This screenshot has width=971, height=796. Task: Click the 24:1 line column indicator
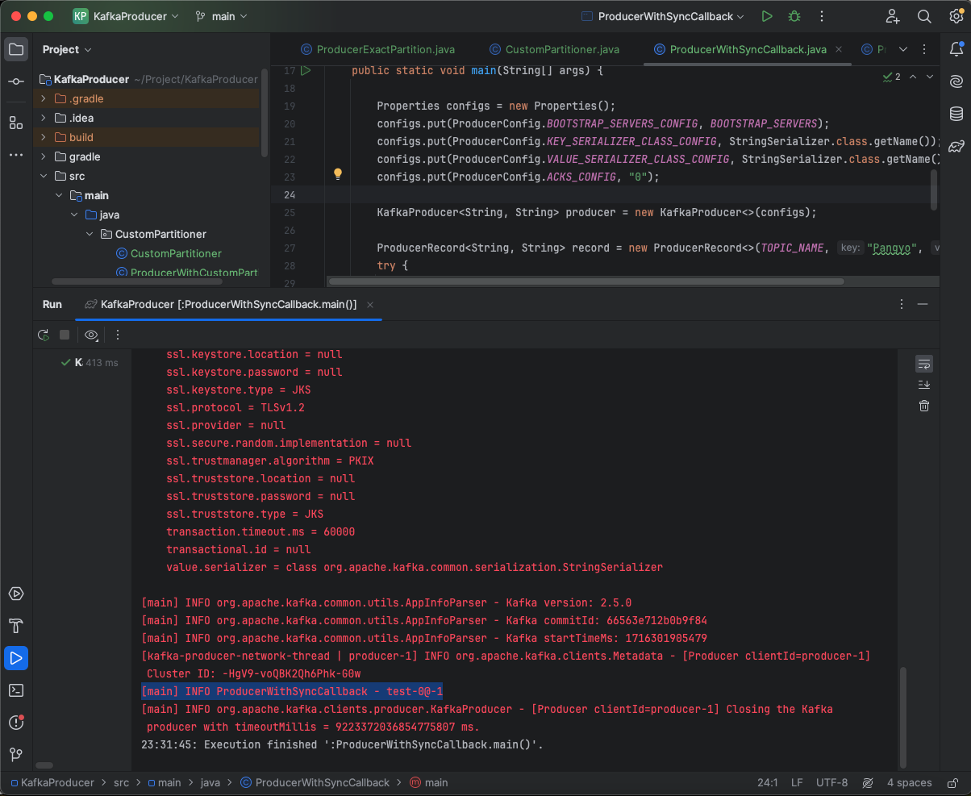click(768, 782)
